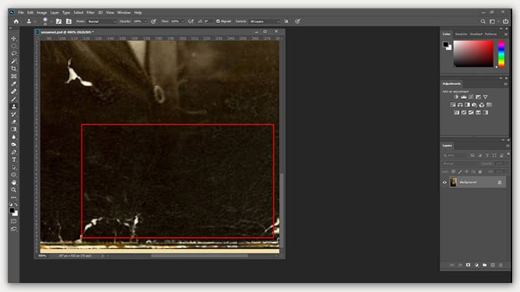Image resolution: width=520 pixels, height=292 pixels.
Task: Toggle the Aligned checkbox
Action: tap(218, 21)
